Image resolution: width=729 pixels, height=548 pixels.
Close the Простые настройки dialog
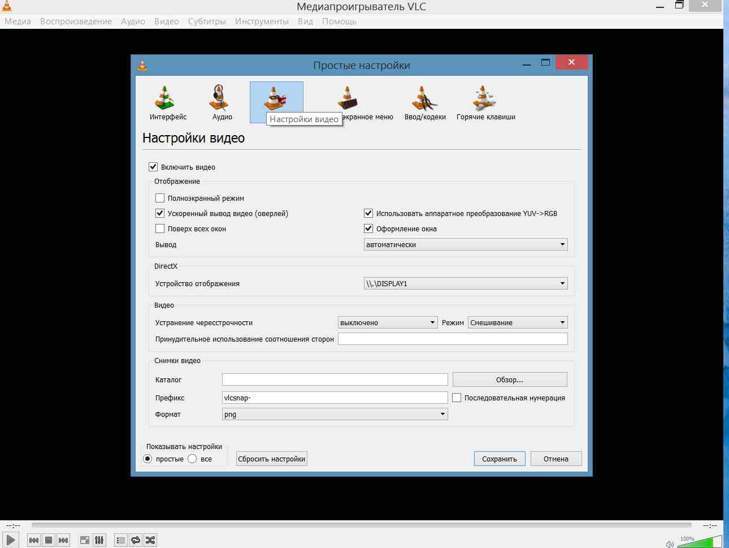pyautogui.click(x=572, y=62)
